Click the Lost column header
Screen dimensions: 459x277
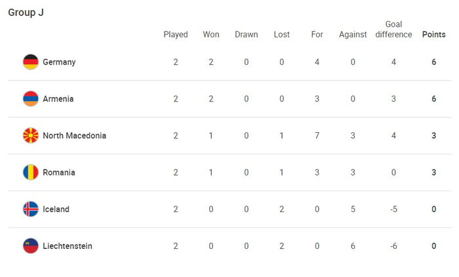click(x=282, y=35)
